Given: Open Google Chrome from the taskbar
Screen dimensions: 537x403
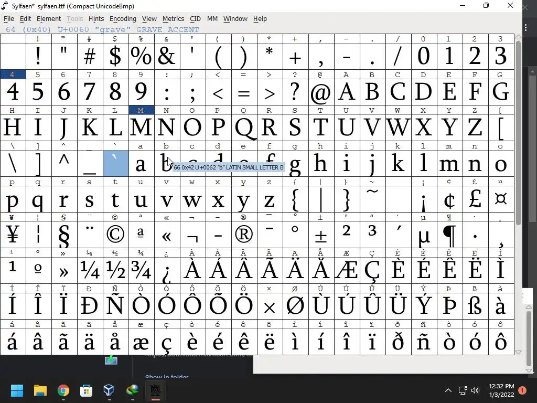Looking at the screenshot, I should tap(63, 390).
